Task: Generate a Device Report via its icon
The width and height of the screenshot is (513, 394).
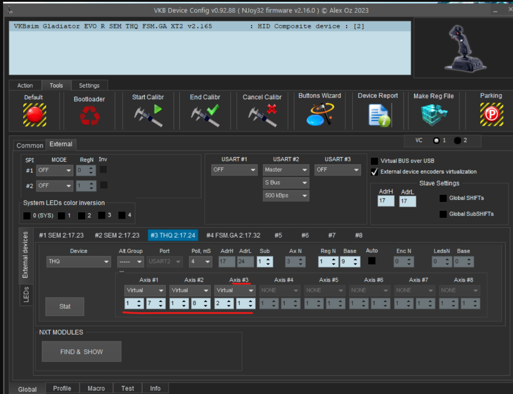Action: (x=379, y=115)
